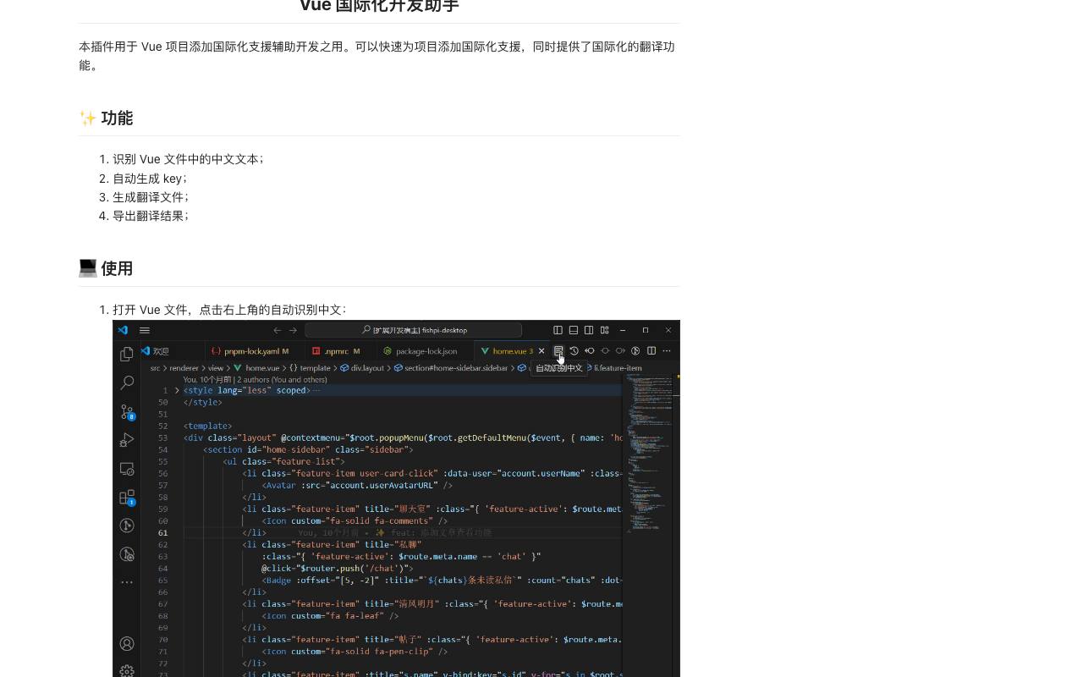The width and height of the screenshot is (1083, 677).
Task: Expand the folded style block on line 1
Action: click(177, 390)
